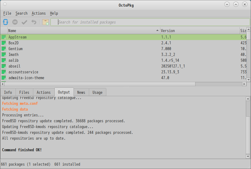Click version 3.2.2_2 of Imath
The image size is (251, 169).
pyautogui.click(x=168, y=55)
